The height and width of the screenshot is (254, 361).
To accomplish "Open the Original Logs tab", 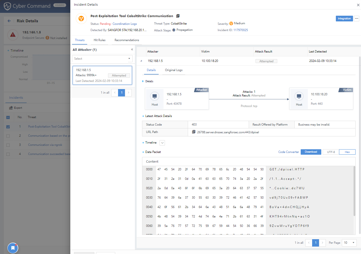I will coord(173,70).
